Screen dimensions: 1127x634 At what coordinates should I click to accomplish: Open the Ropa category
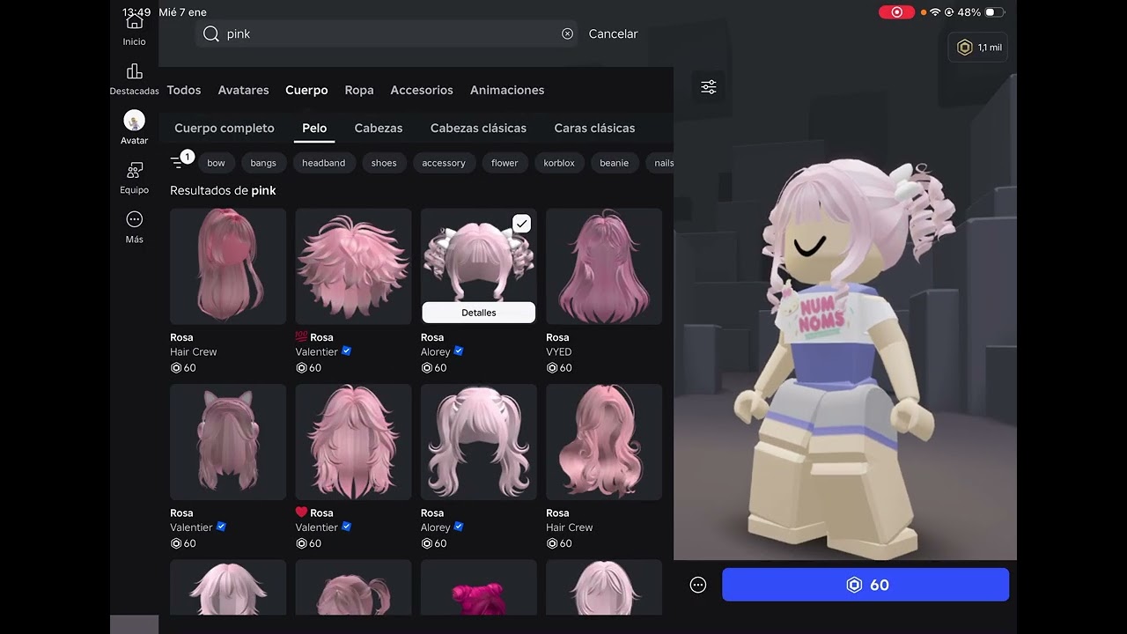tap(359, 90)
